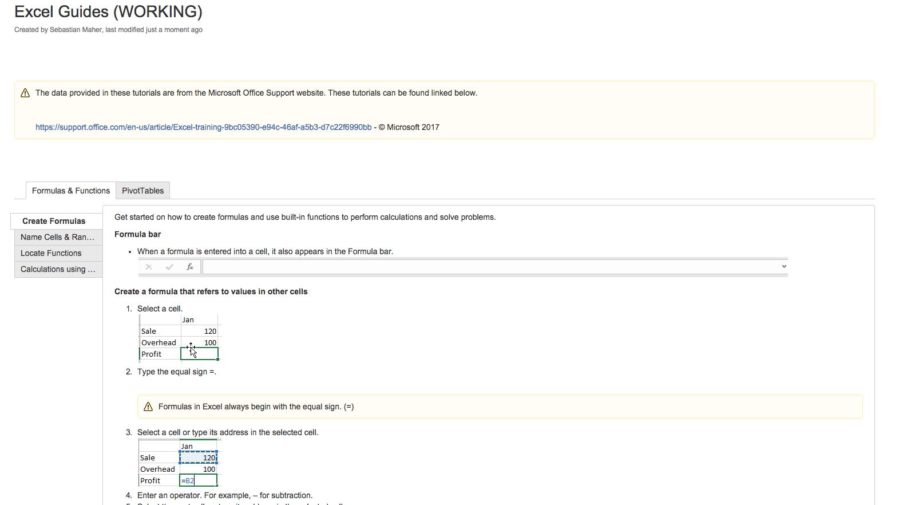Open the spreadsheet image showing =B2

179,463
